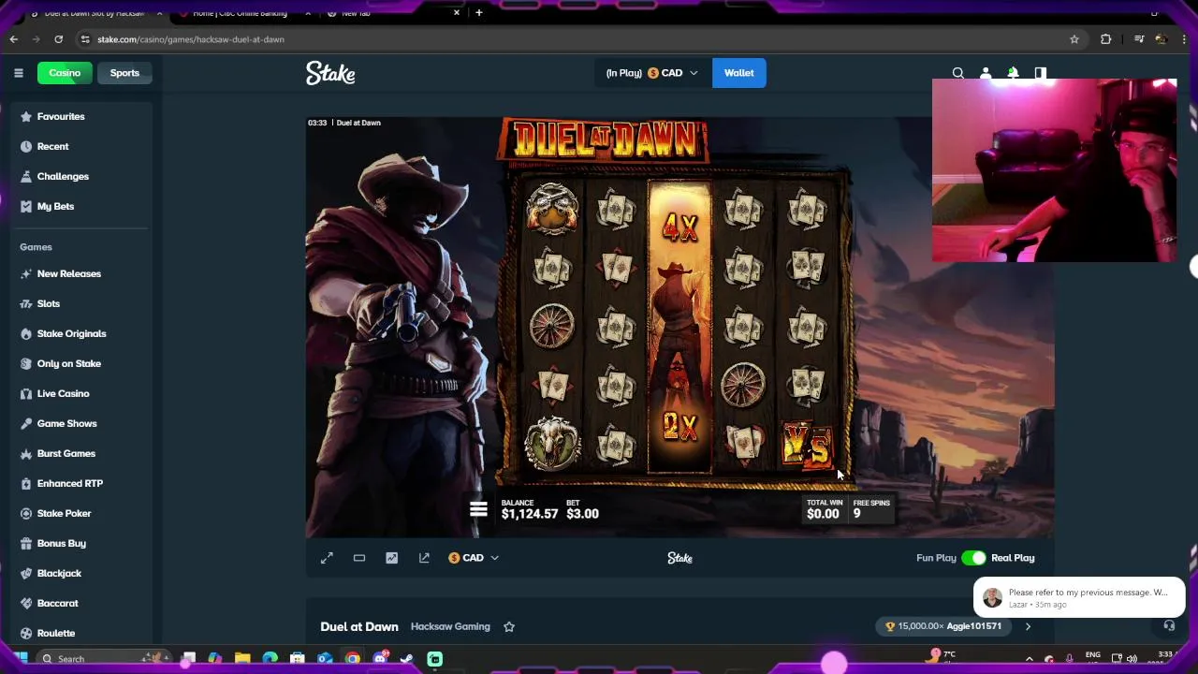This screenshot has width=1198, height=674.
Task: Bookmark this page with the star icon
Action: pos(1074,39)
